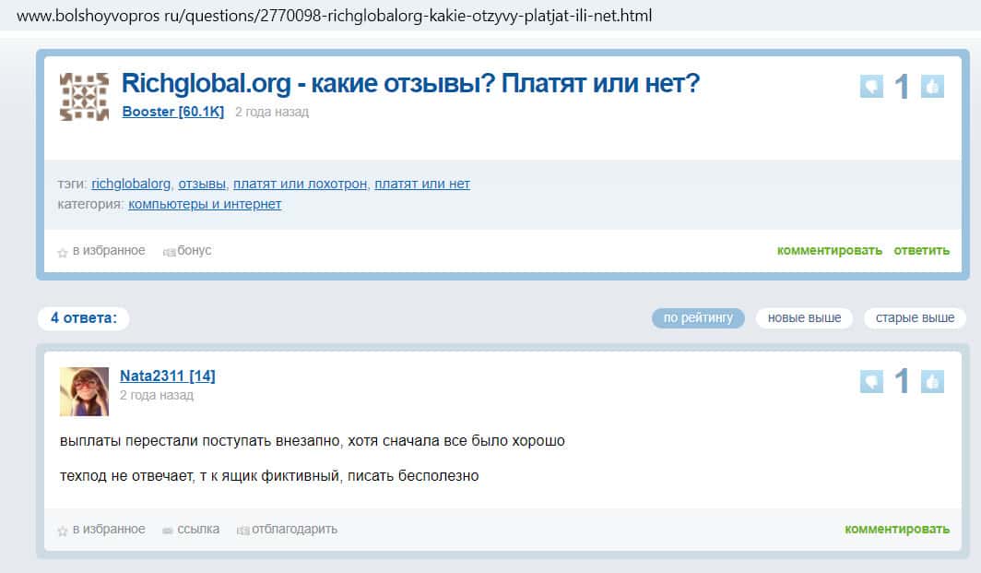Open the отзывы tag
The height and width of the screenshot is (573, 981).
202,185
